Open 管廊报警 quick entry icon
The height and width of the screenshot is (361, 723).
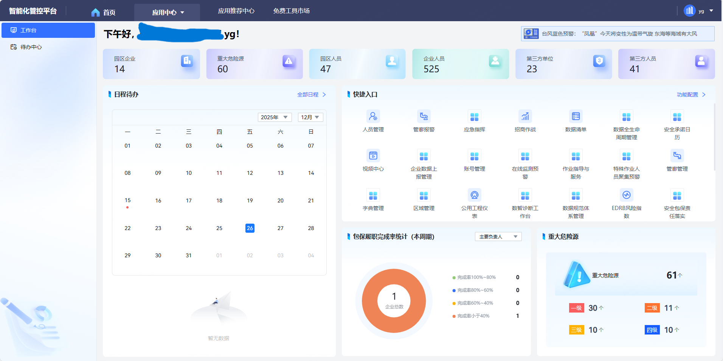pyautogui.click(x=424, y=116)
